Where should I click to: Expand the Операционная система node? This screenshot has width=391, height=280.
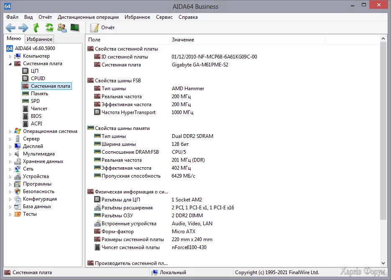(x=10, y=132)
